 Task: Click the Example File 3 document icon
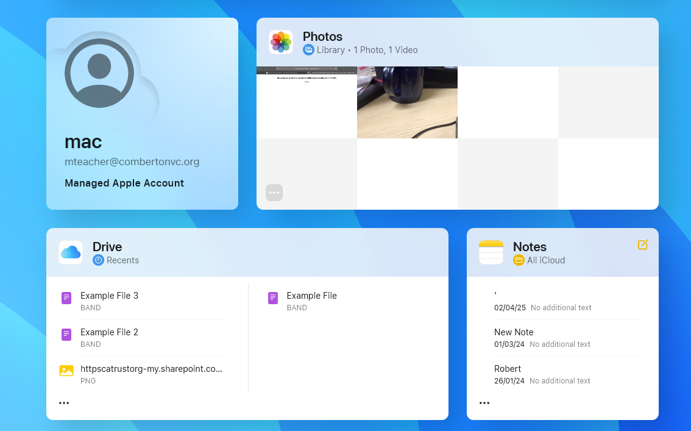pos(66,298)
